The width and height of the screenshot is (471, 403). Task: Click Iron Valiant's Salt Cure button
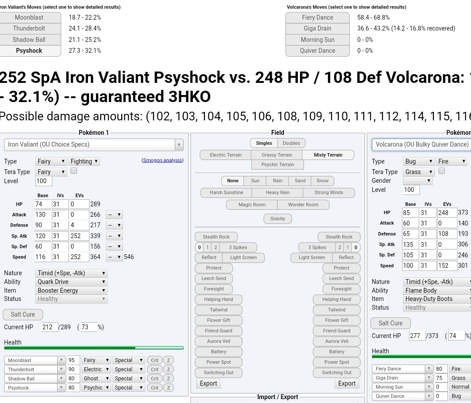[23, 314]
